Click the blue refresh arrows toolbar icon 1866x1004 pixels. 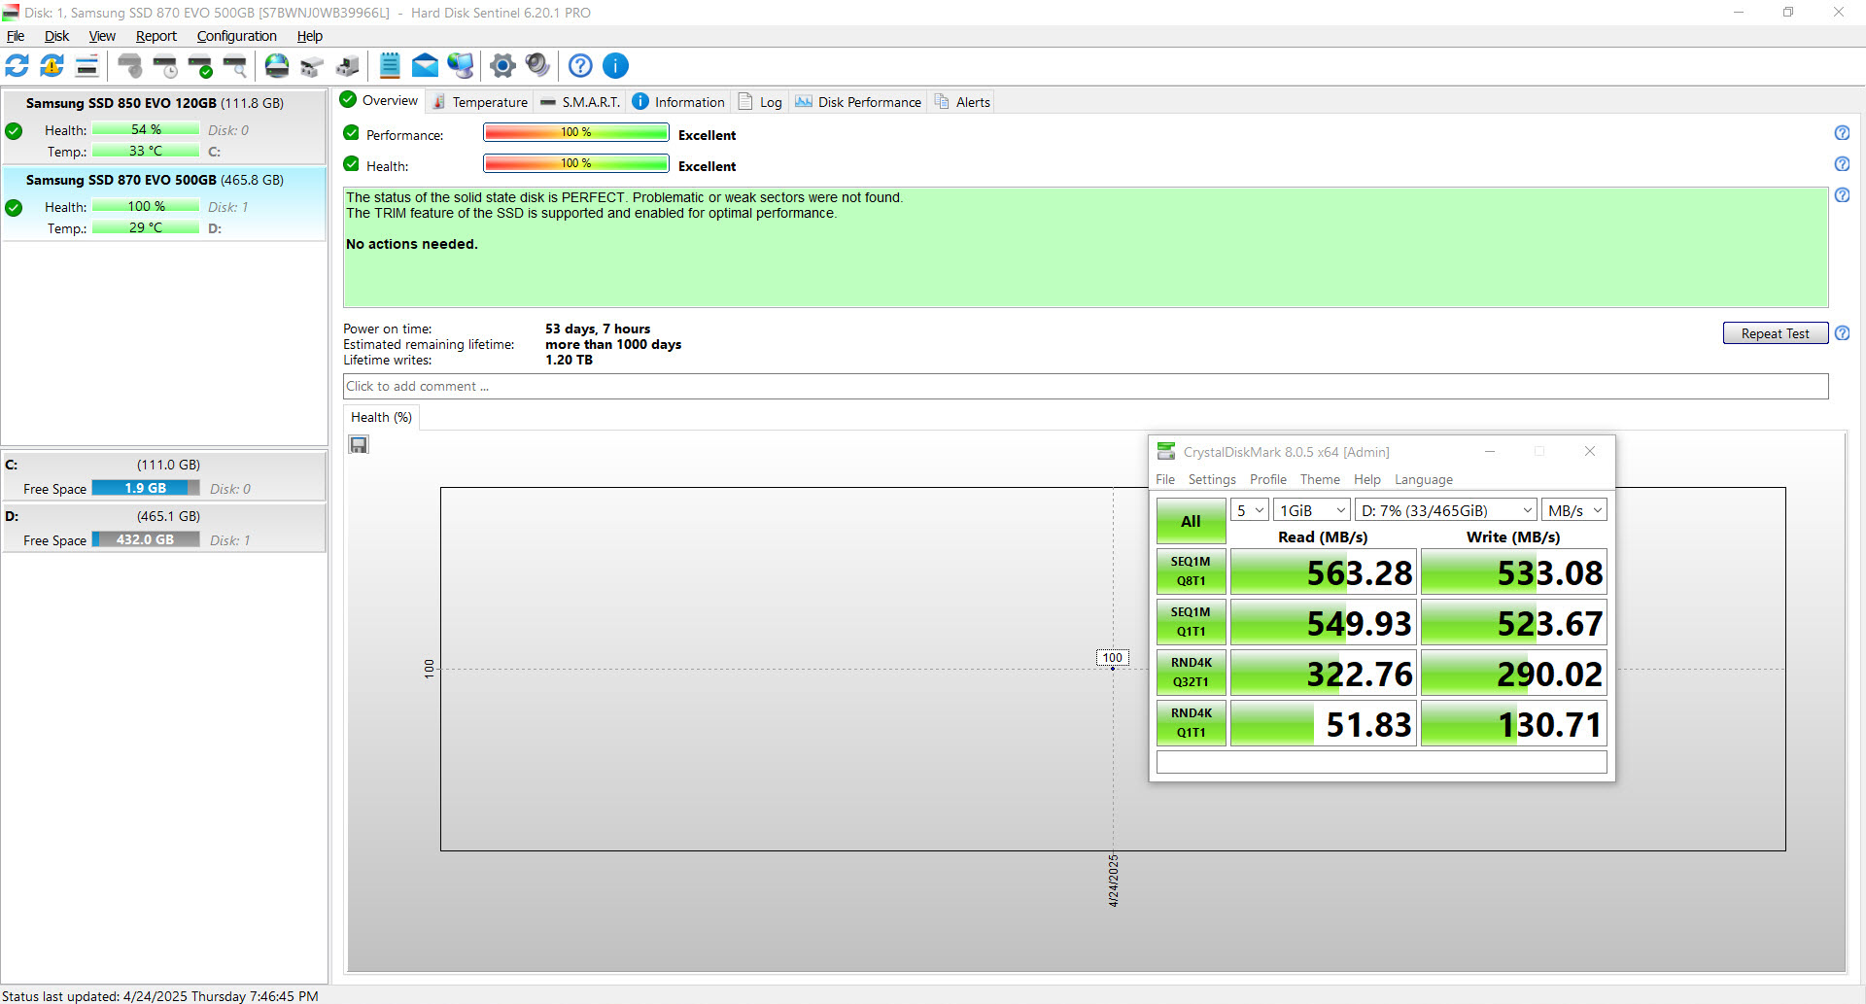pos(17,66)
